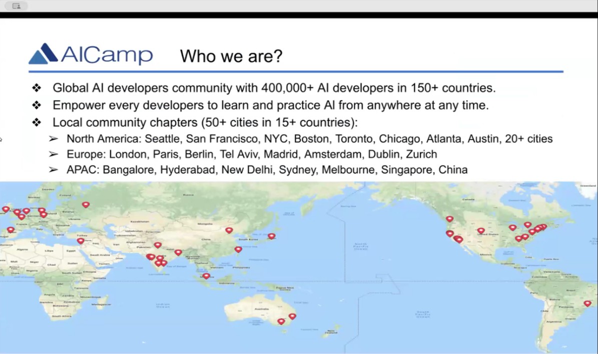Click the 'Australia' label on the map
The width and height of the screenshot is (598, 354).
tap(262, 309)
